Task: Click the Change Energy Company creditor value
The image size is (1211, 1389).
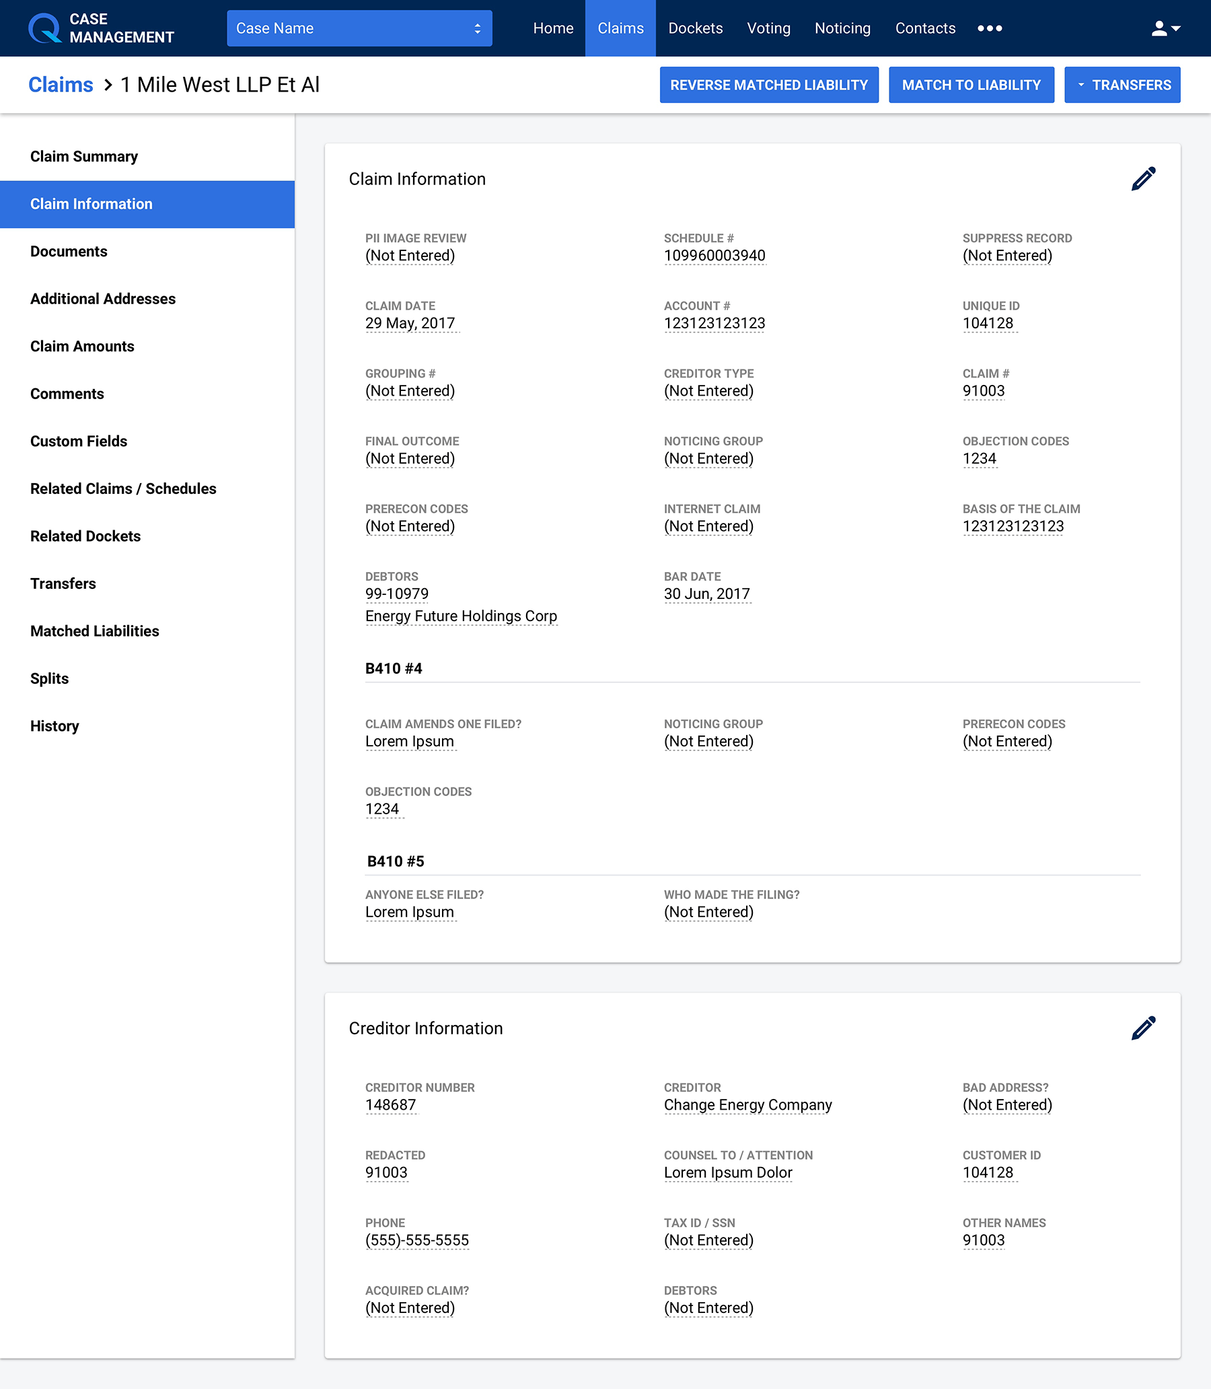Action: (747, 1105)
